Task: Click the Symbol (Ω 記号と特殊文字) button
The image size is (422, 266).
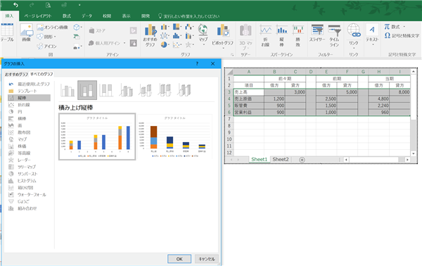Action: point(402,36)
